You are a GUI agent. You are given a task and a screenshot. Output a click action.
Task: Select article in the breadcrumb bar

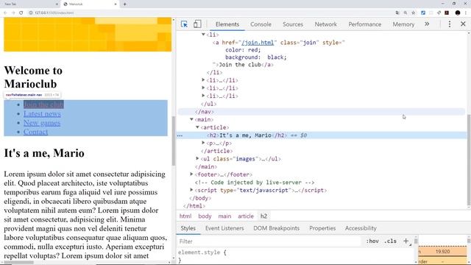tap(246, 216)
